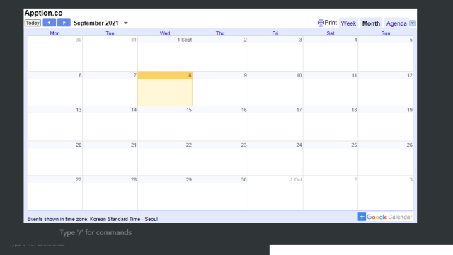
Task: Click the Apption.co calendar title
Action: pos(44,13)
